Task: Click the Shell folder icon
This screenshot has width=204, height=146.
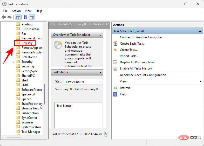Action: (x=18, y=80)
